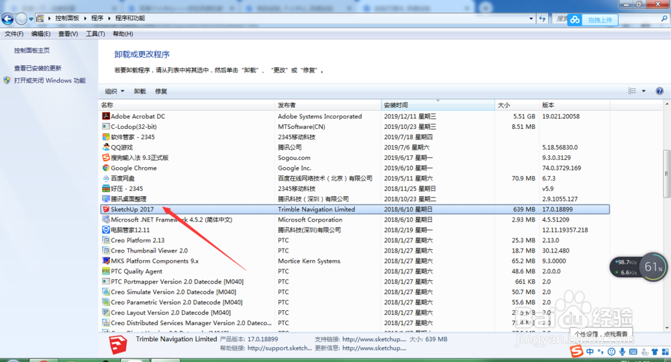The height and width of the screenshot is (362, 671).
Task: Select Microsoft .NET Framework 4.5.2 icon
Action: [106, 220]
